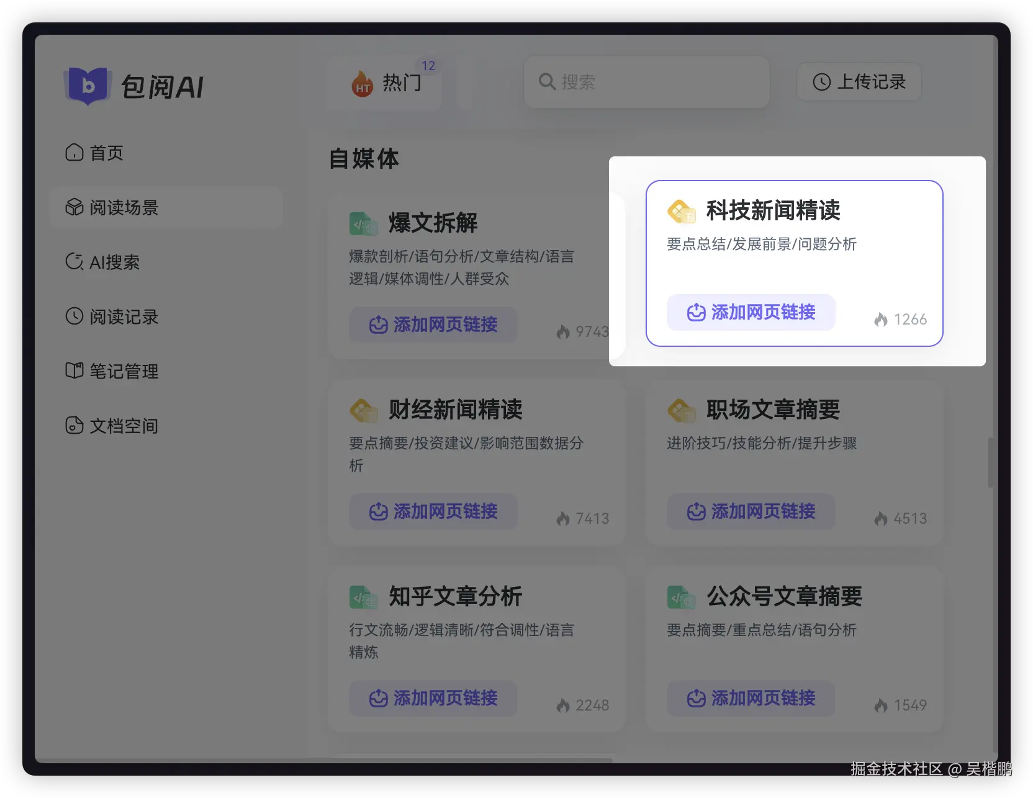
Task: Add web link for 公众号文章摘要
Action: pos(751,698)
